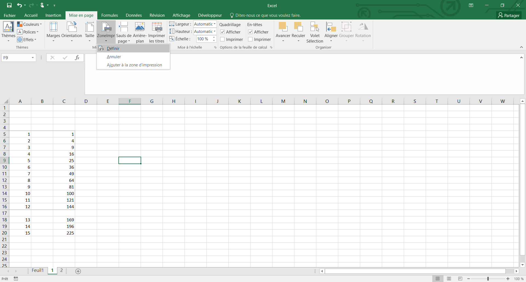Click the Dites-nous search box

click(265, 15)
